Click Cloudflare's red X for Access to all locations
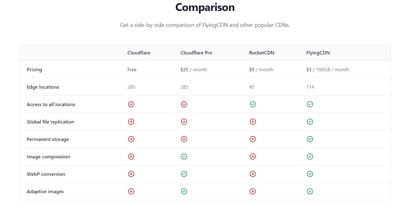 tap(131, 104)
